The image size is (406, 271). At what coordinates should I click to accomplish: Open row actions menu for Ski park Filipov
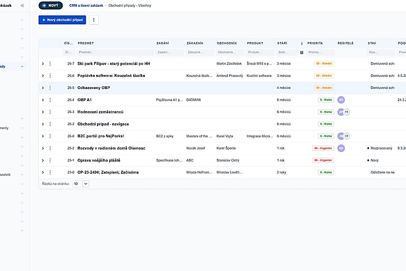pyautogui.click(x=50, y=64)
